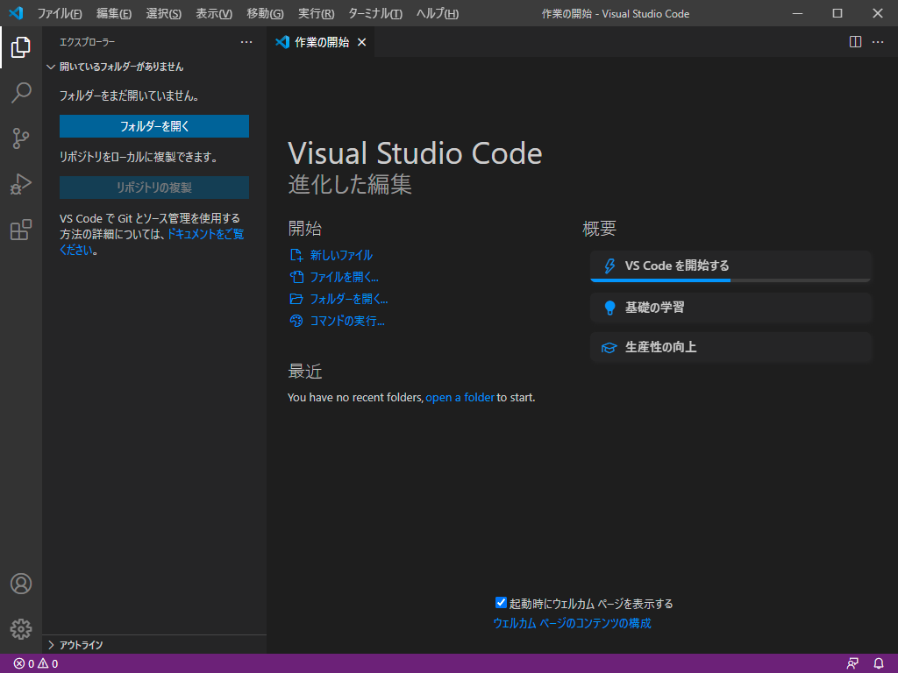Open the 実行(R) menu
Image resolution: width=898 pixels, height=673 pixels.
click(x=316, y=13)
